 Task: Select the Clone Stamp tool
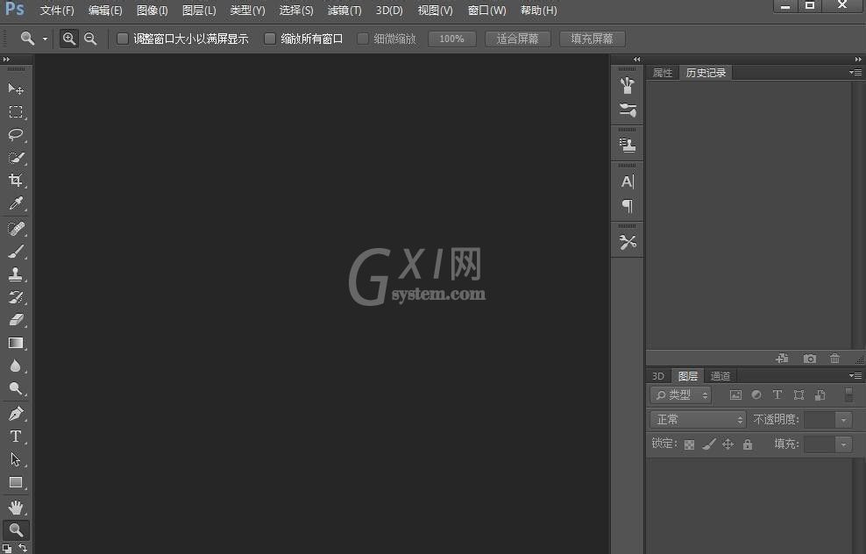(16, 274)
